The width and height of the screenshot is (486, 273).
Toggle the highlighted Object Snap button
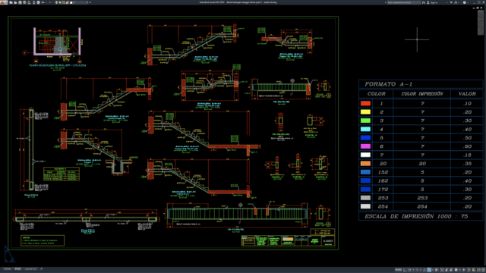pos(429,270)
